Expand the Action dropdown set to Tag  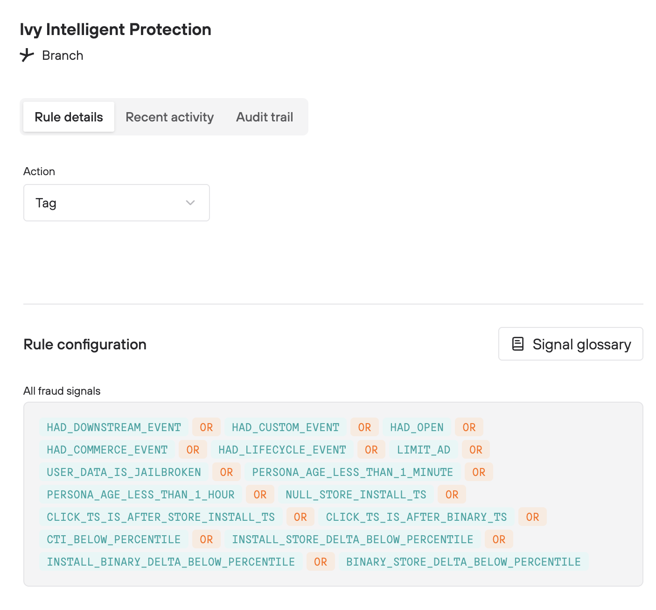click(x=117, y=203)
